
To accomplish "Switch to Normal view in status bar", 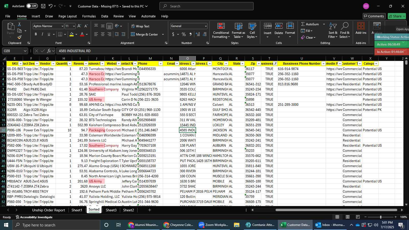I will tap(337, 217).
